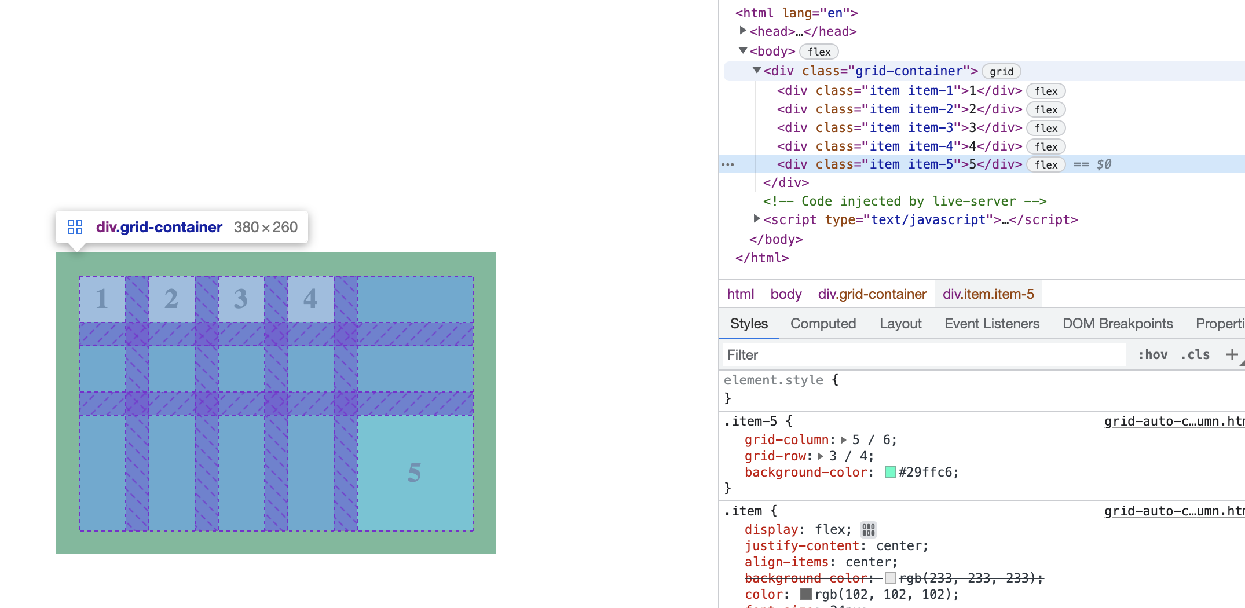Open the Layout tab

pos(900,324)
